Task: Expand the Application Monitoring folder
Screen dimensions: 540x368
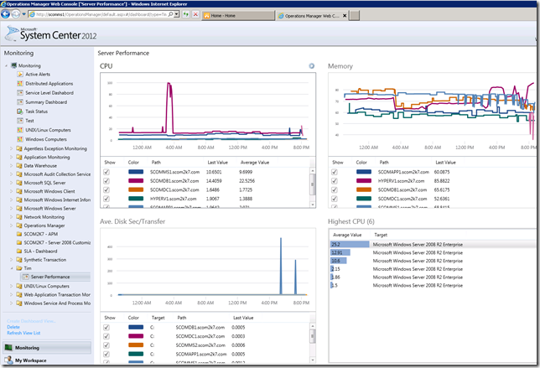Action: (12, 157)
